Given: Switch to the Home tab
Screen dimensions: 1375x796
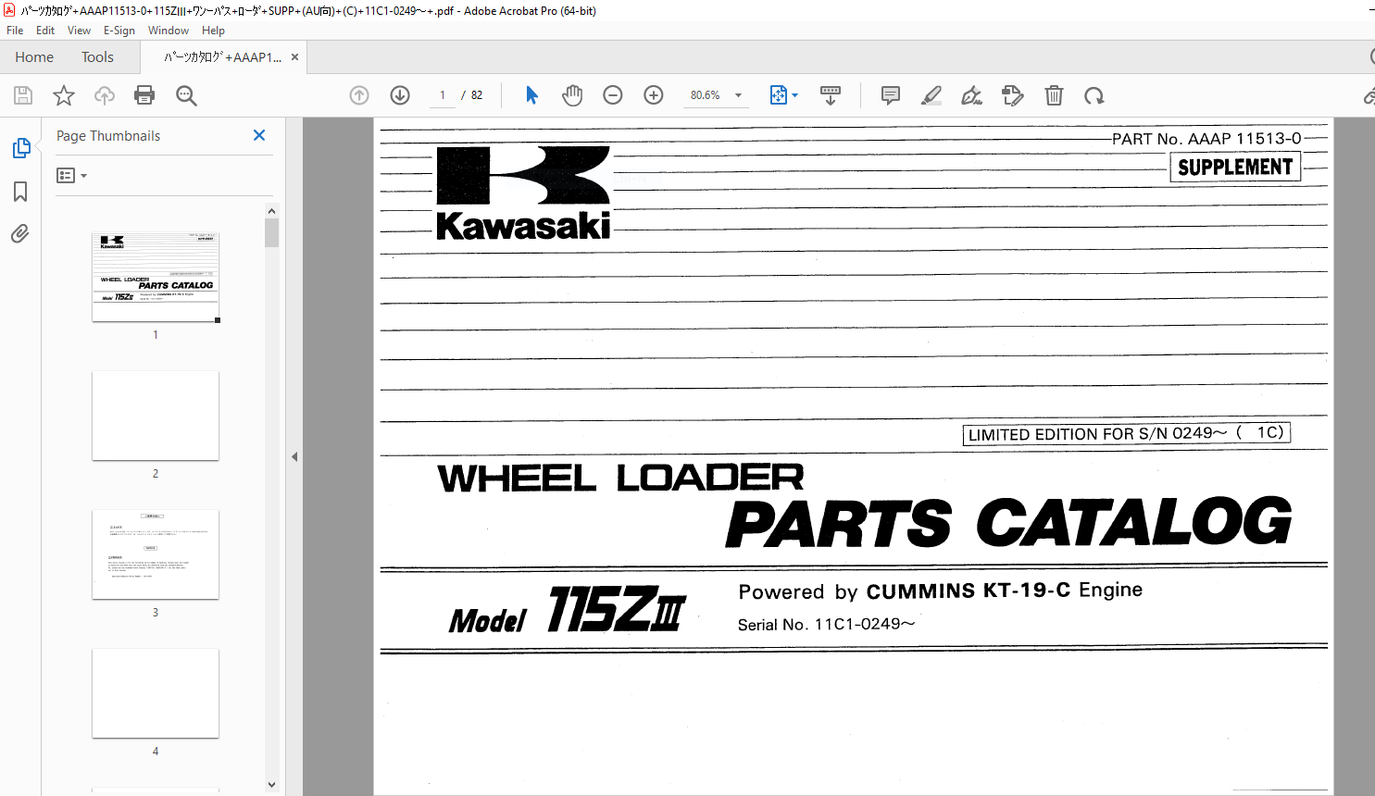Looking at the screenshot, I should (x=34, y=57).
